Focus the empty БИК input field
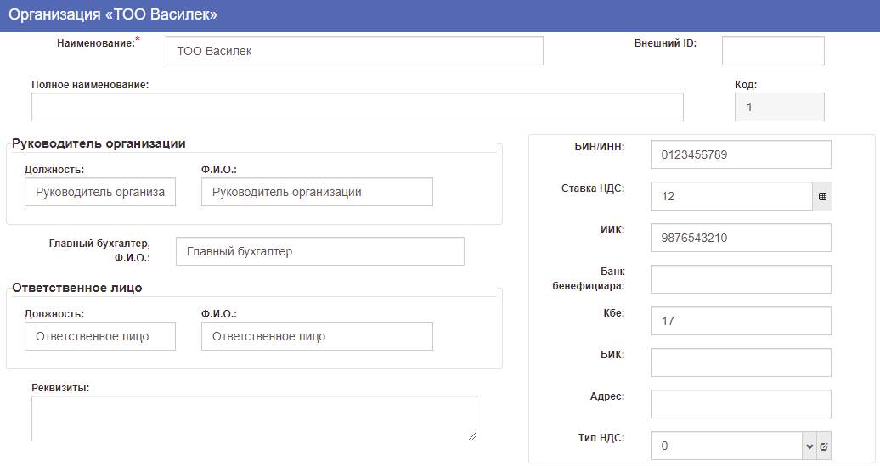Viewport: 880px width, 466px height. click(741, 362)
